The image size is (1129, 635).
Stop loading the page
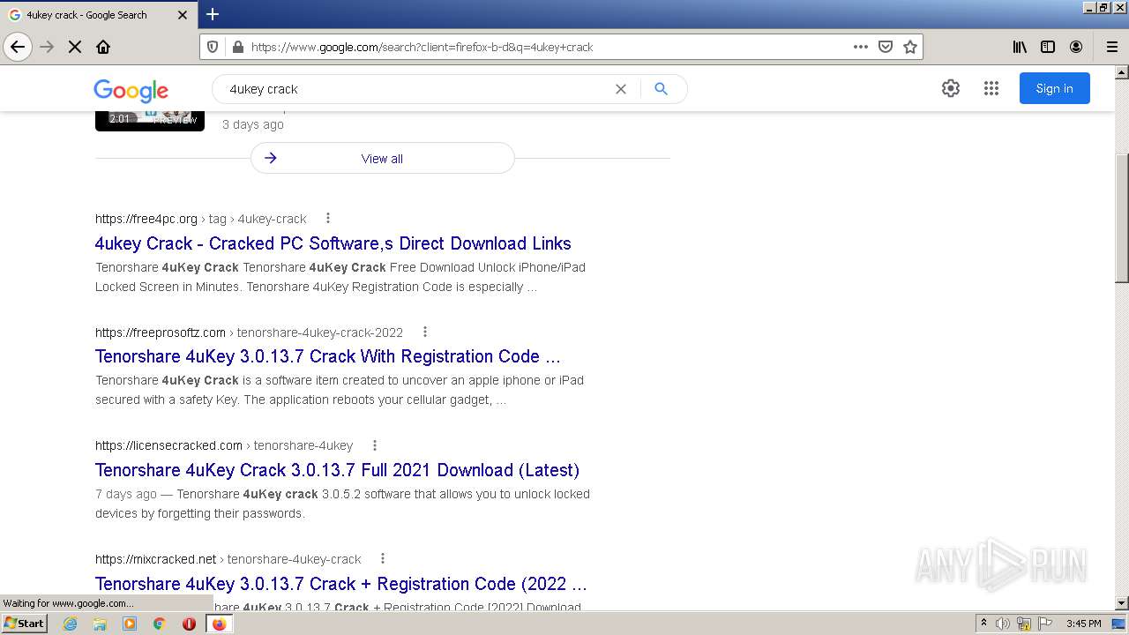(75, 47)
